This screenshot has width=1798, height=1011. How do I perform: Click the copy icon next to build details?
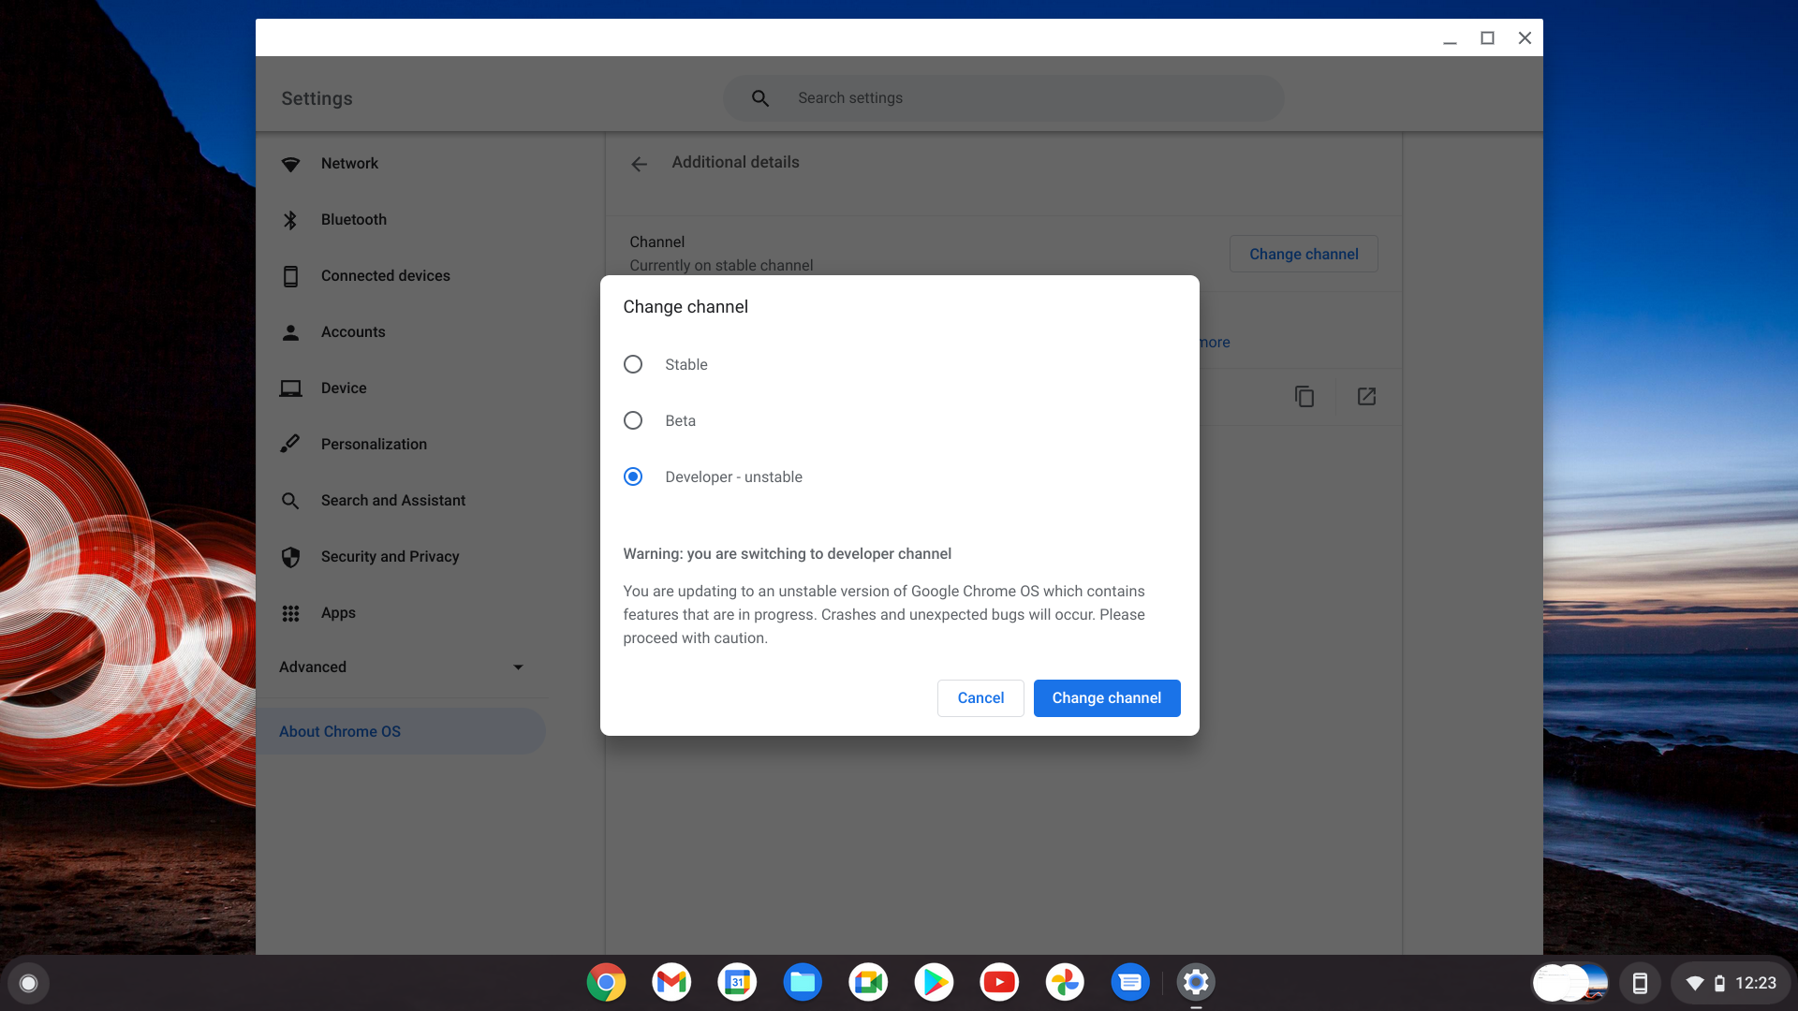pyautogui.click(x=1304, y=396)
